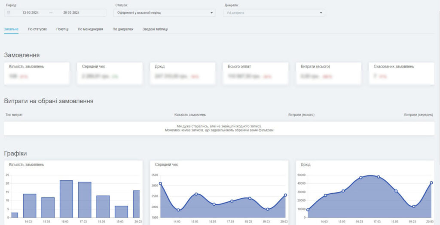Sort by the Тип витрат column header
Image resolution: width=440 pixels, height=225 pixels.
pos(14,115)
